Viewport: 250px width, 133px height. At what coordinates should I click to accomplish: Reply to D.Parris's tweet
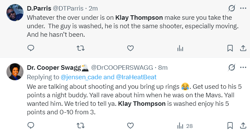31,48
